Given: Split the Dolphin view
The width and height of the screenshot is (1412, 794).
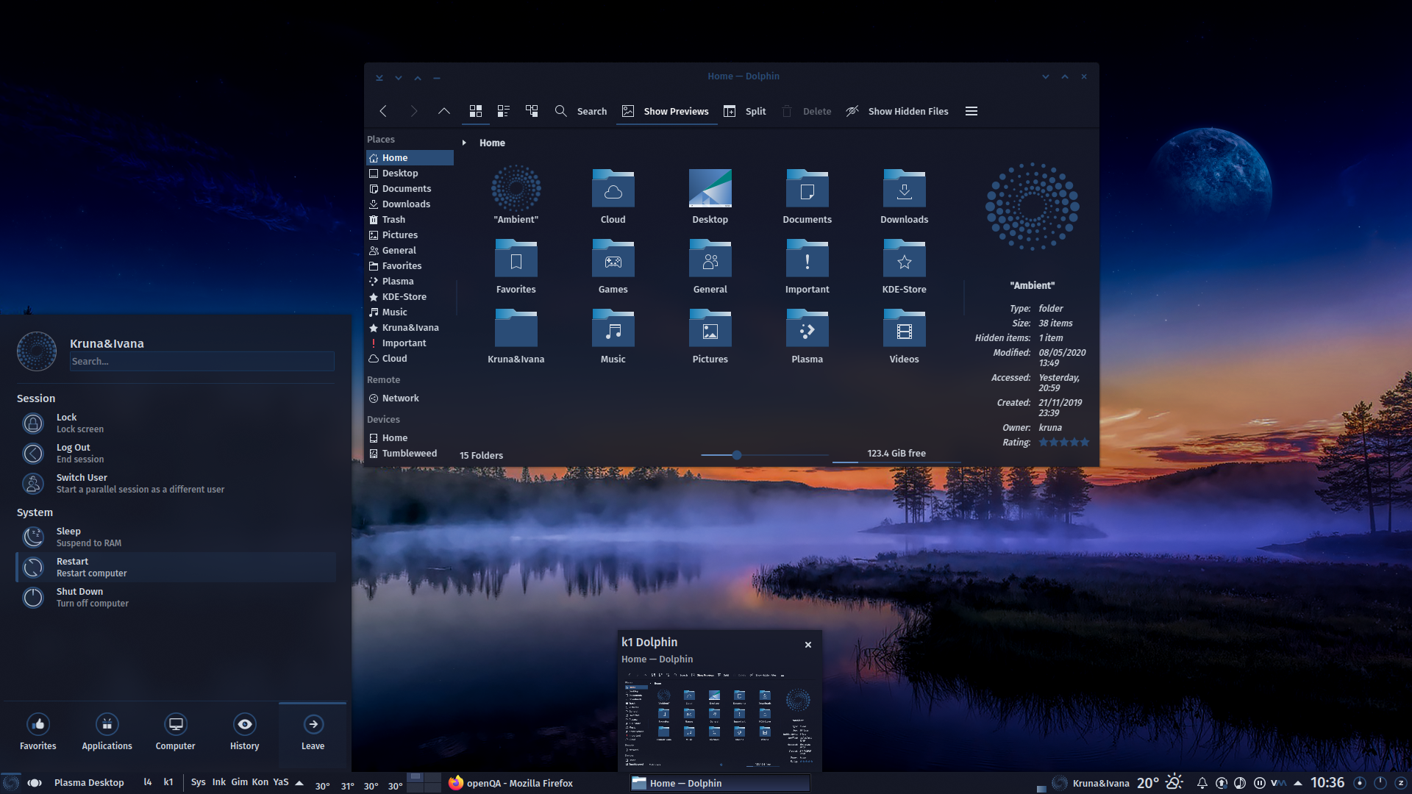Looking at the screenshot, I should tap(744, 111).
